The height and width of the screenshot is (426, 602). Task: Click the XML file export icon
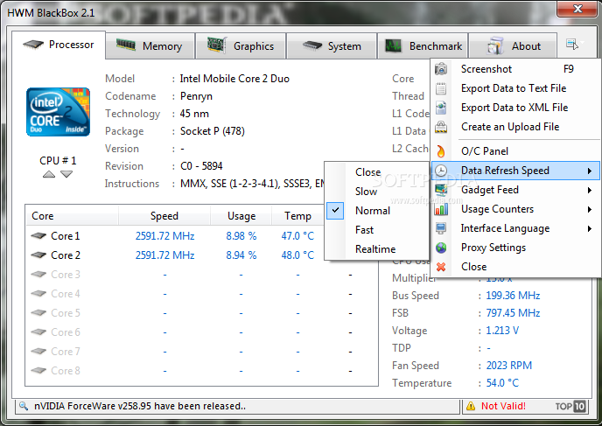point(441,108)
